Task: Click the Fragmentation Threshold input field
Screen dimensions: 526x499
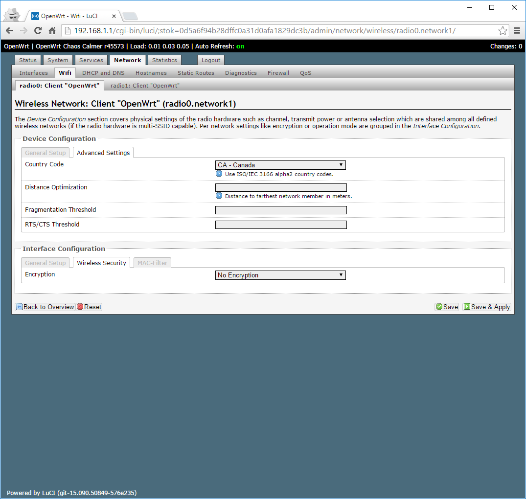Action: pos(281,210)
